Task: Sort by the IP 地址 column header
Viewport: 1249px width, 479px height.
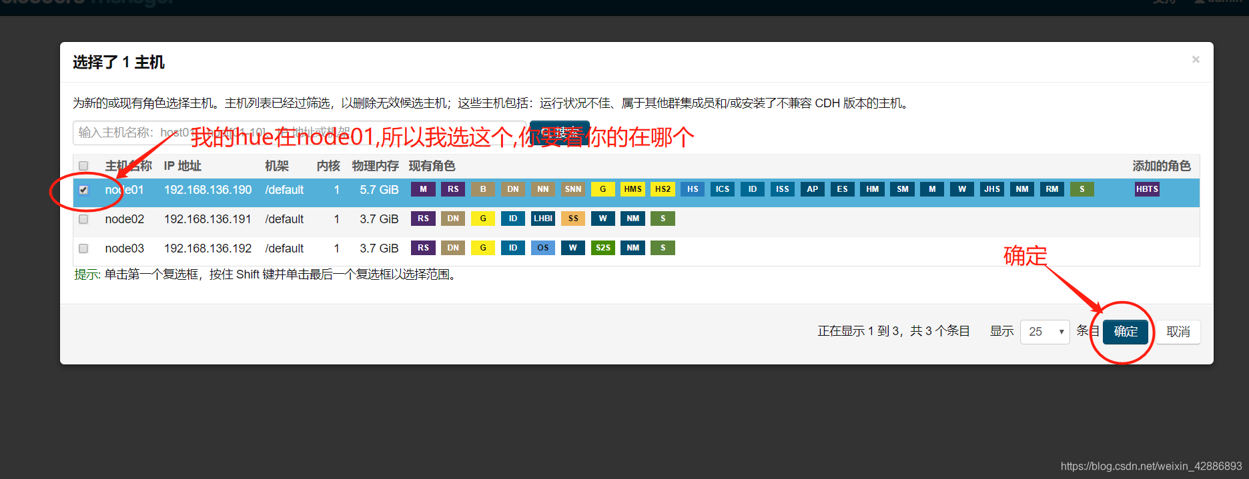Action: (x=182, y=166)
